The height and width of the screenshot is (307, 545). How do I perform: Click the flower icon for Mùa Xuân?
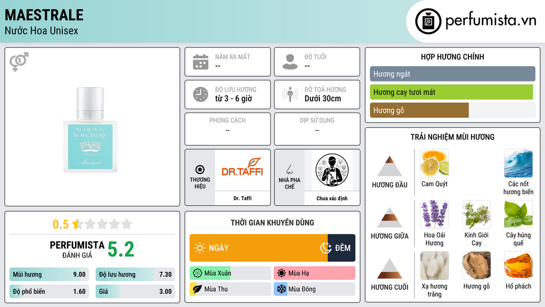tap(197, 273)
